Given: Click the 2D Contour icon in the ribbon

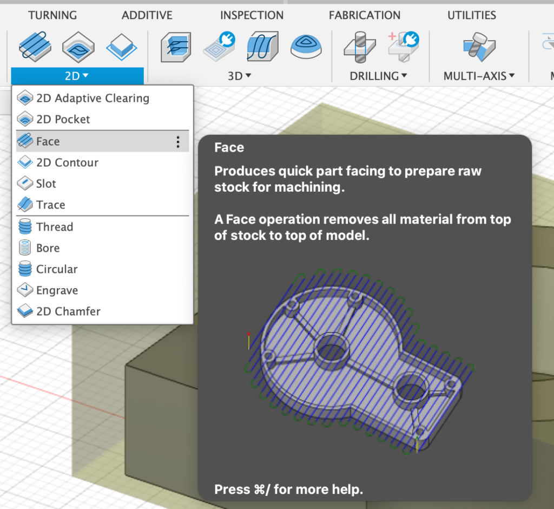Looking at the screenshot, I should click(121, 47).
